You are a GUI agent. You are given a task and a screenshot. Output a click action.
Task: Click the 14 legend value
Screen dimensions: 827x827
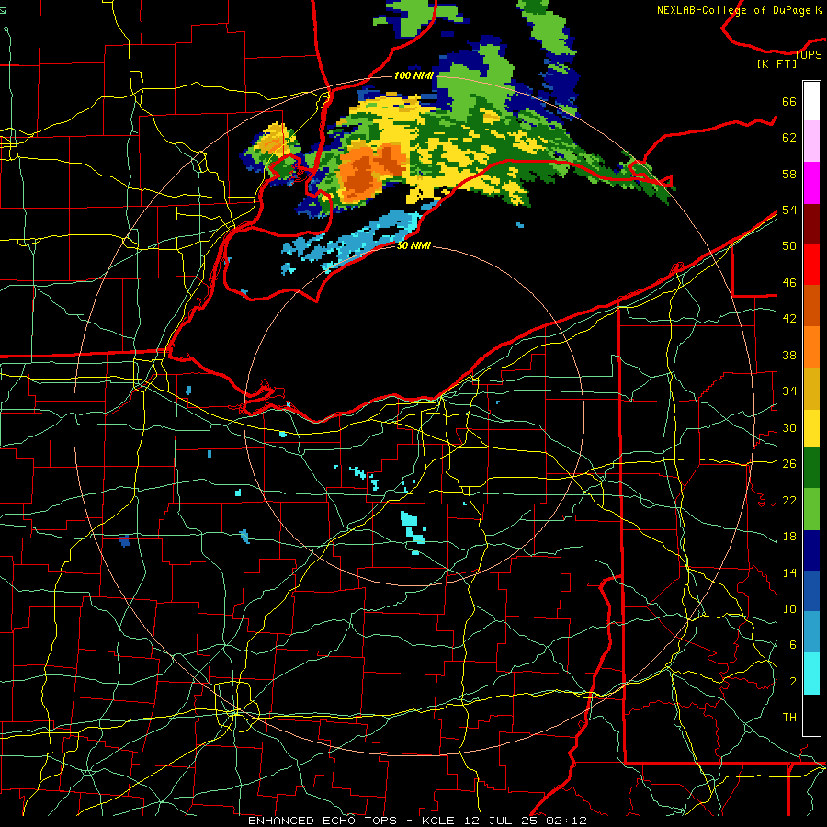click(x=789, y=572)
